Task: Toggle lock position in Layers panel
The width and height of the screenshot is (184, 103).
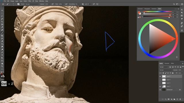Action: 168,73
